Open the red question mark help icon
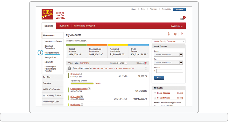This screenshot has width=228, height=123. point(182,34)
